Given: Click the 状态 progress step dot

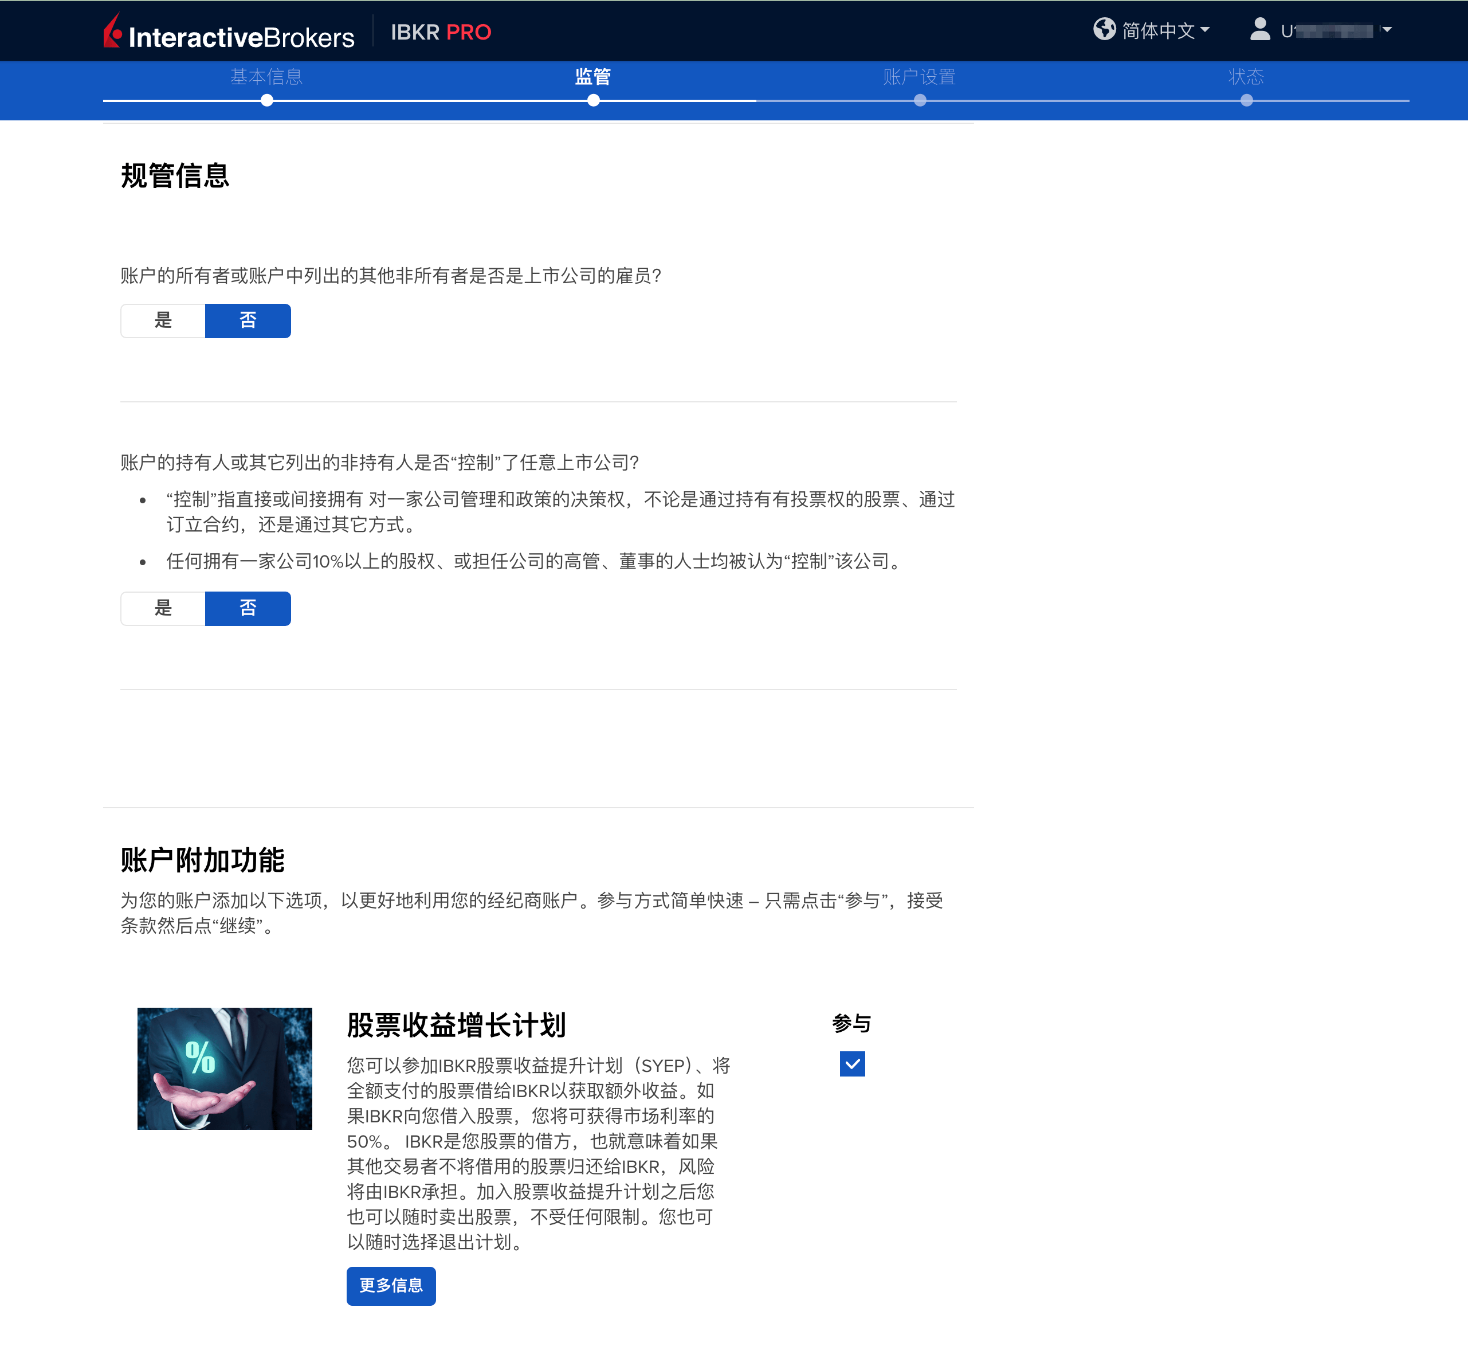Looking at the screenshot, I should 1248,101.
